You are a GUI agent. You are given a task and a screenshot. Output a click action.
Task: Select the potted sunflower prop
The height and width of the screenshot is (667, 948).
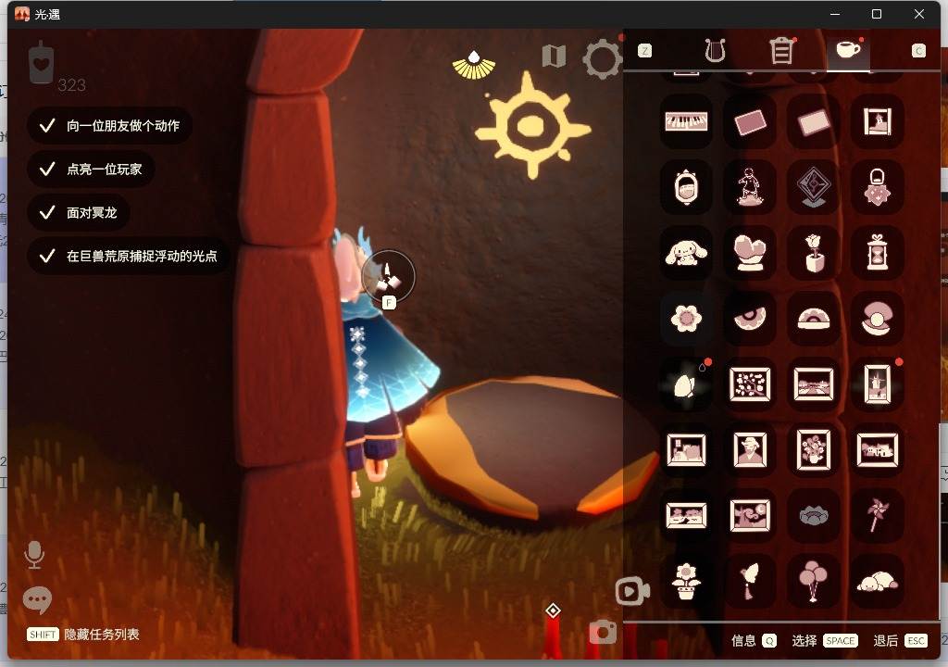pos(686,581)
